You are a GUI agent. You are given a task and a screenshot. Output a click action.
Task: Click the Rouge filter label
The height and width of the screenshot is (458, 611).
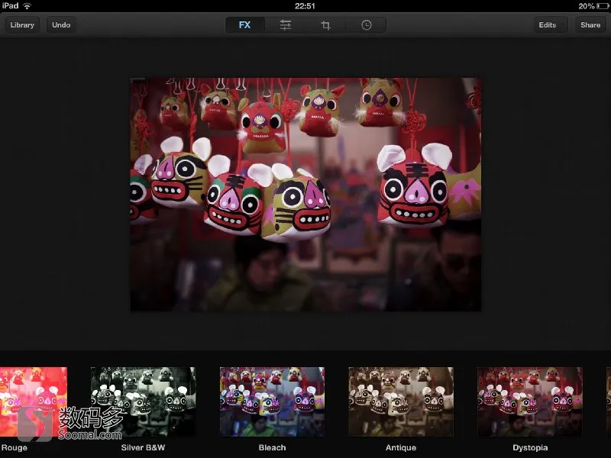click(x=14, y=447)
